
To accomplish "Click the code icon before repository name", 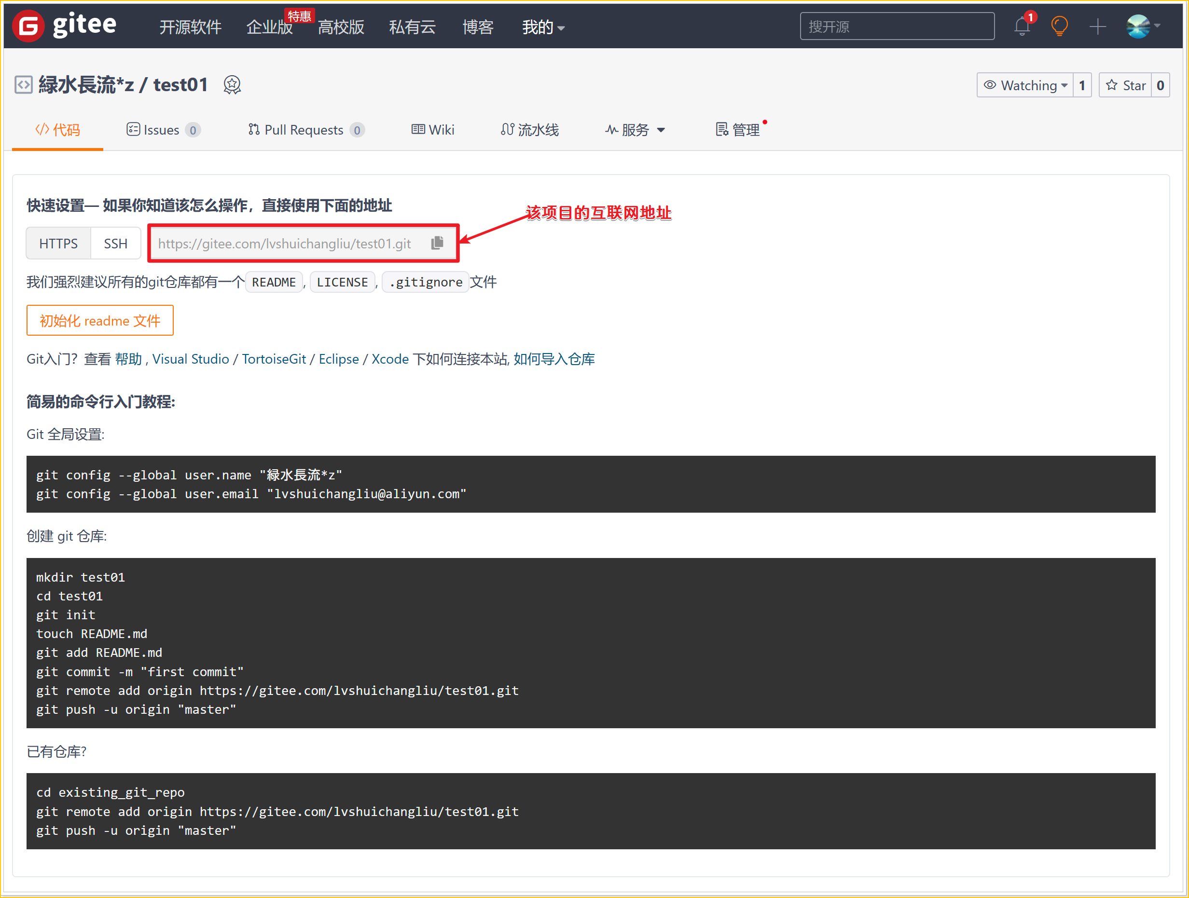I will click(x=24, y=85).
